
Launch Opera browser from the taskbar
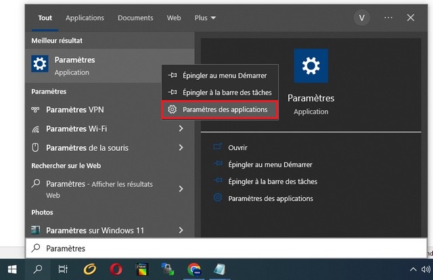tap(116, 269)
